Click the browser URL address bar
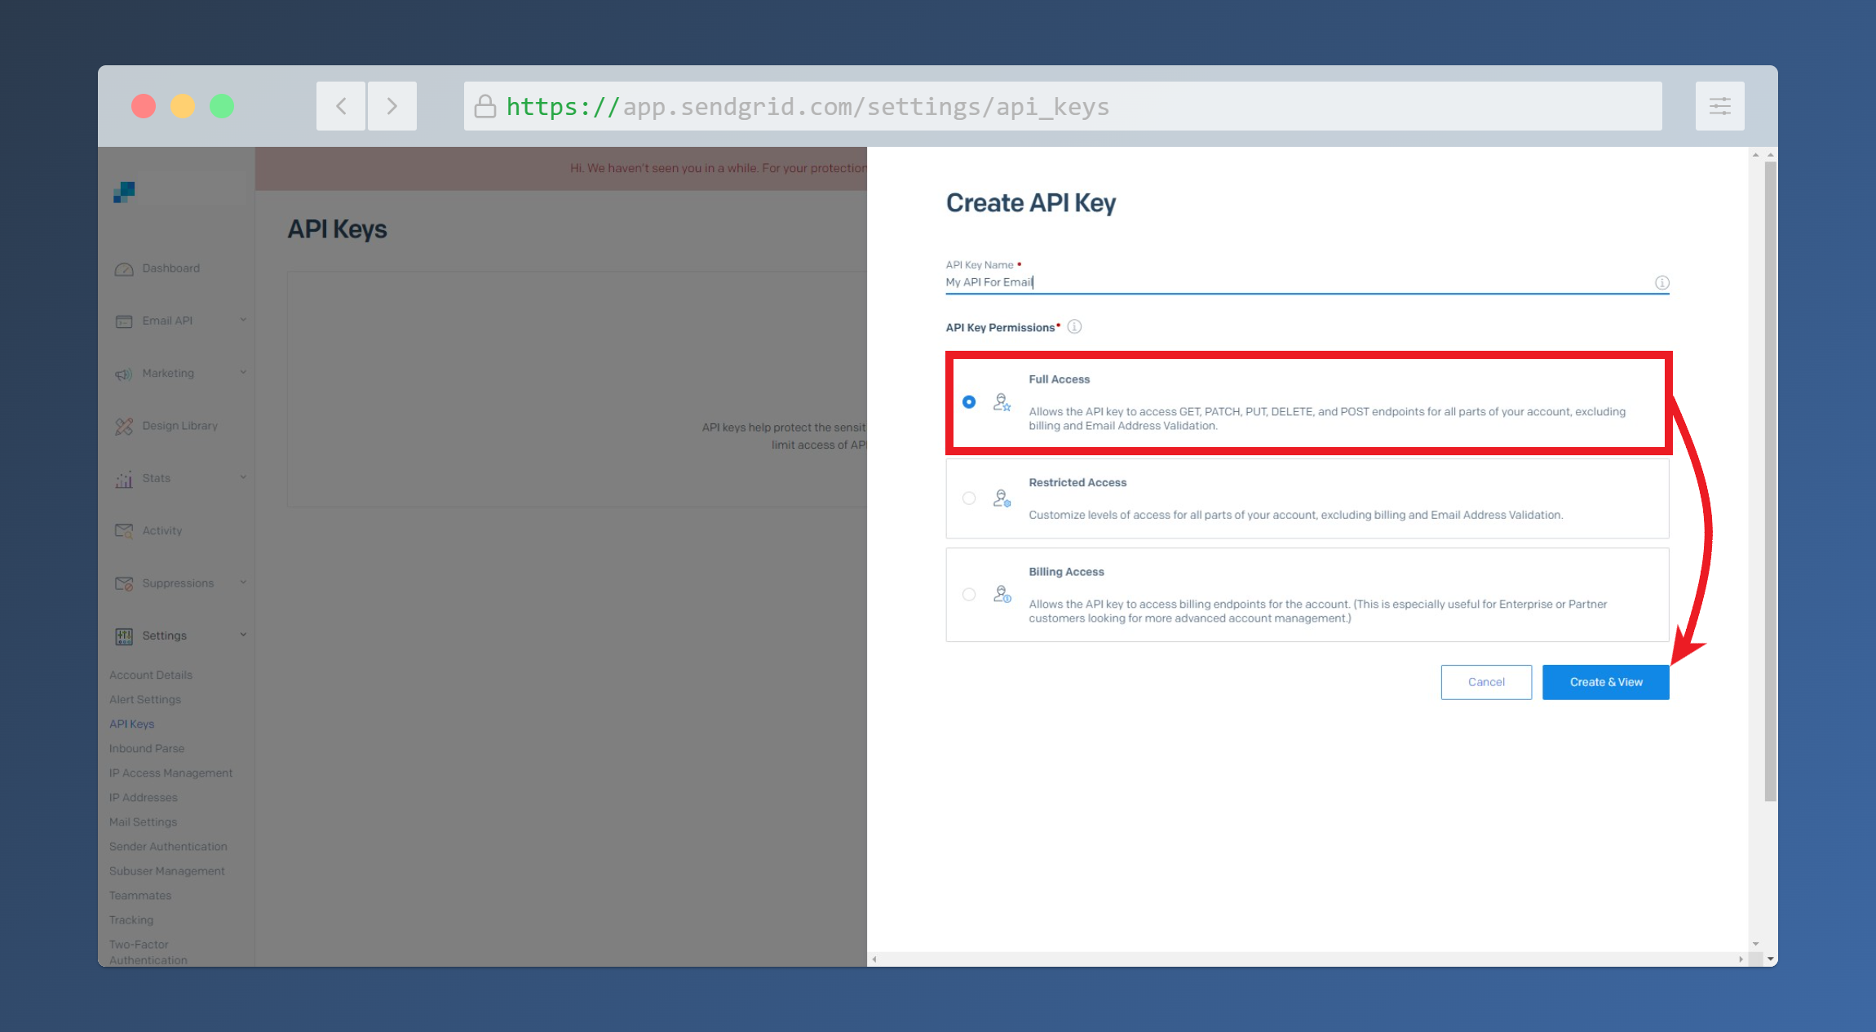The height and width of the screenshot is (1032, 1876). 1063,106
